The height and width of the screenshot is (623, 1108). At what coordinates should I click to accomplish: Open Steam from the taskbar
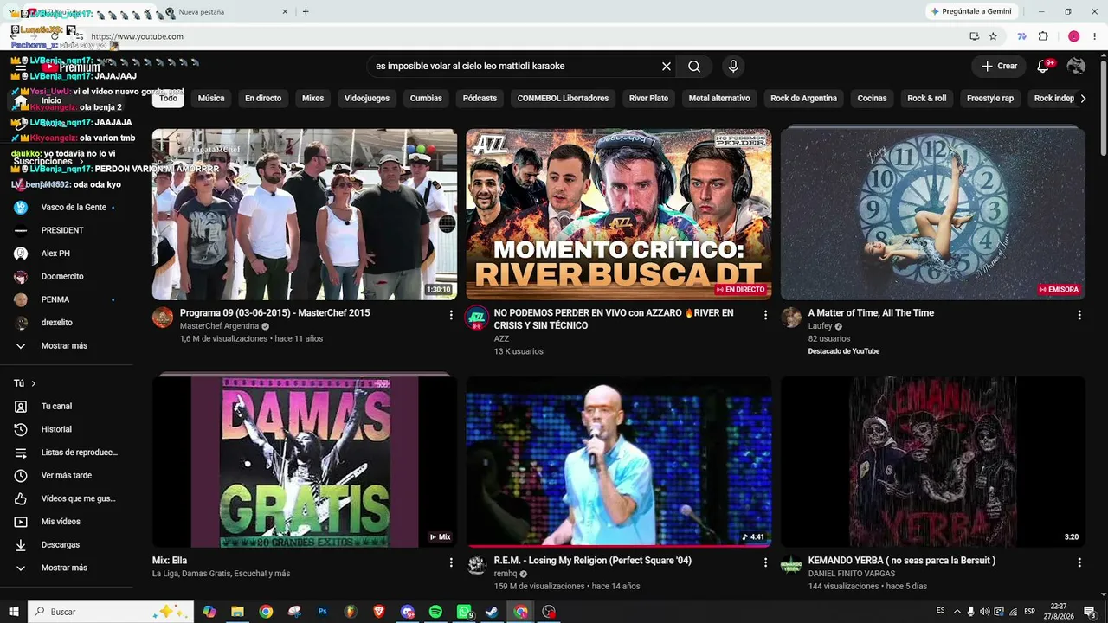[x=492, y=612]
